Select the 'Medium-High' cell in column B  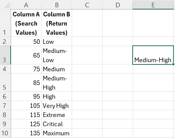tap(57, 83)
